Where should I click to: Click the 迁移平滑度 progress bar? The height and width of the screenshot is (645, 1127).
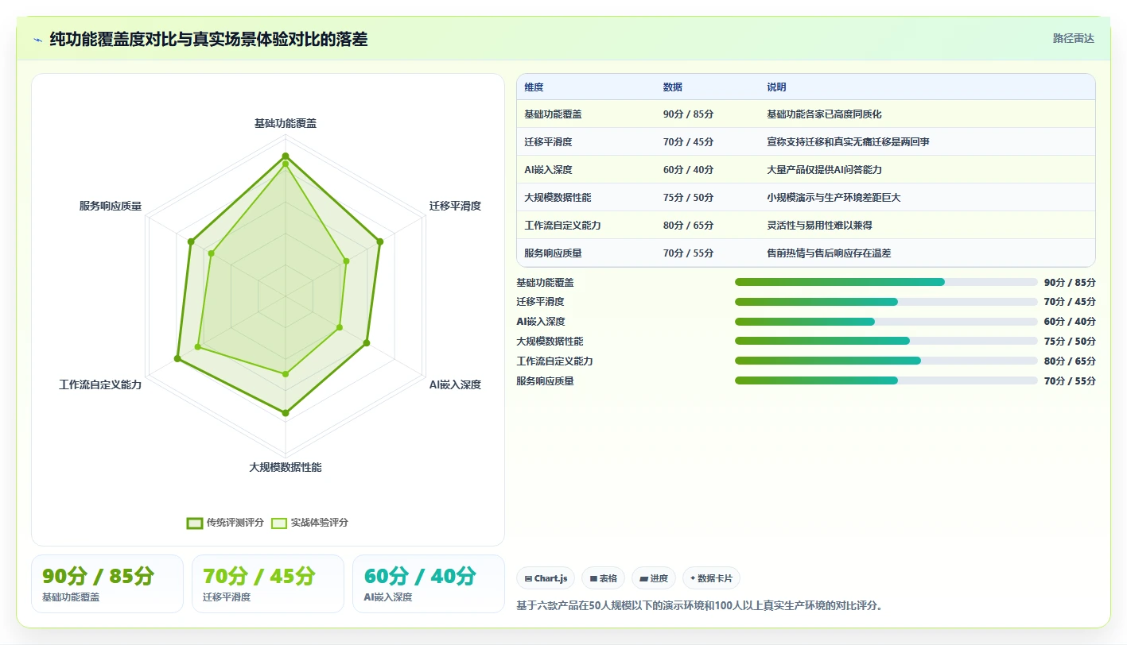(x=886, y=302)
